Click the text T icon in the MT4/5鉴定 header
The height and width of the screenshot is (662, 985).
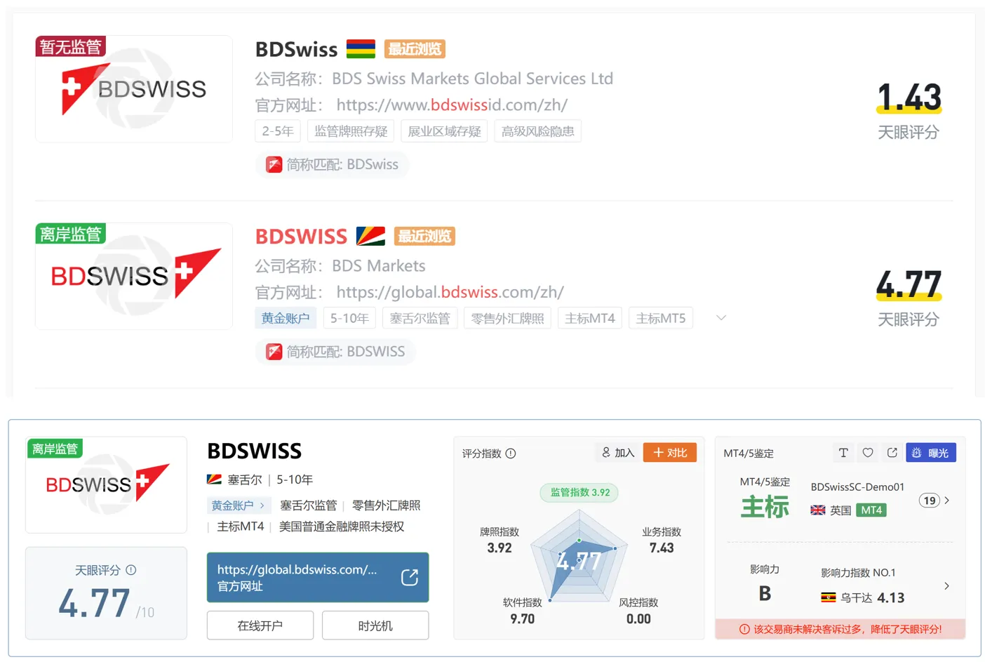pyautogui.click(x=843, y=453)
